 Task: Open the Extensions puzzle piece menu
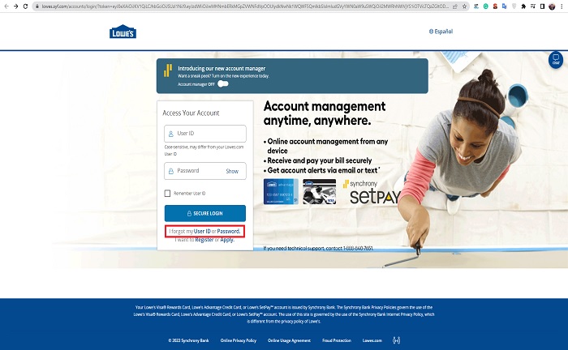point(523,6)
